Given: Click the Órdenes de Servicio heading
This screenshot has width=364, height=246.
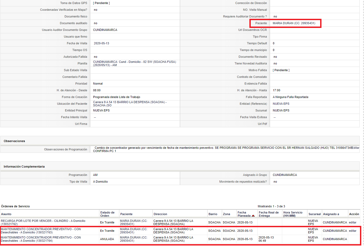Looking at the screenshot, I should (15, 206).
